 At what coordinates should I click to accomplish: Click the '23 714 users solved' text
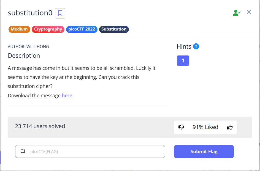click(40, 126)
